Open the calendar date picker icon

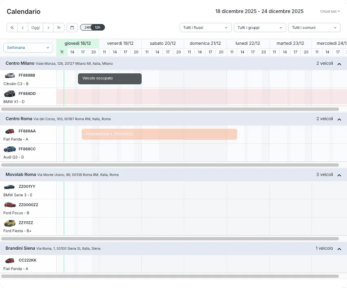(x=72, y=28)
